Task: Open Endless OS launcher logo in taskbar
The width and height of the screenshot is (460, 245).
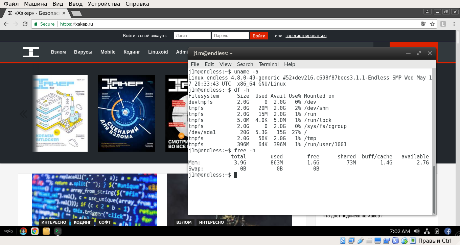Action: (8, 231)
